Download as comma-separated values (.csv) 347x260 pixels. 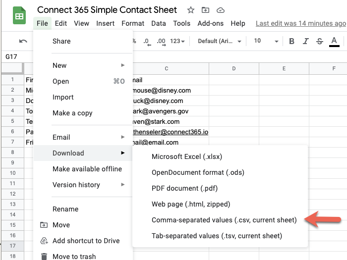tap(224, 220)
